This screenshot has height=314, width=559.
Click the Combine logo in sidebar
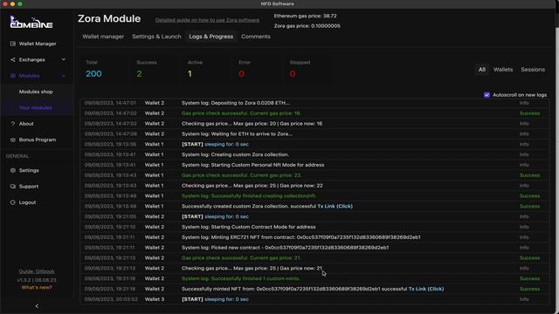tap(31, 23)
